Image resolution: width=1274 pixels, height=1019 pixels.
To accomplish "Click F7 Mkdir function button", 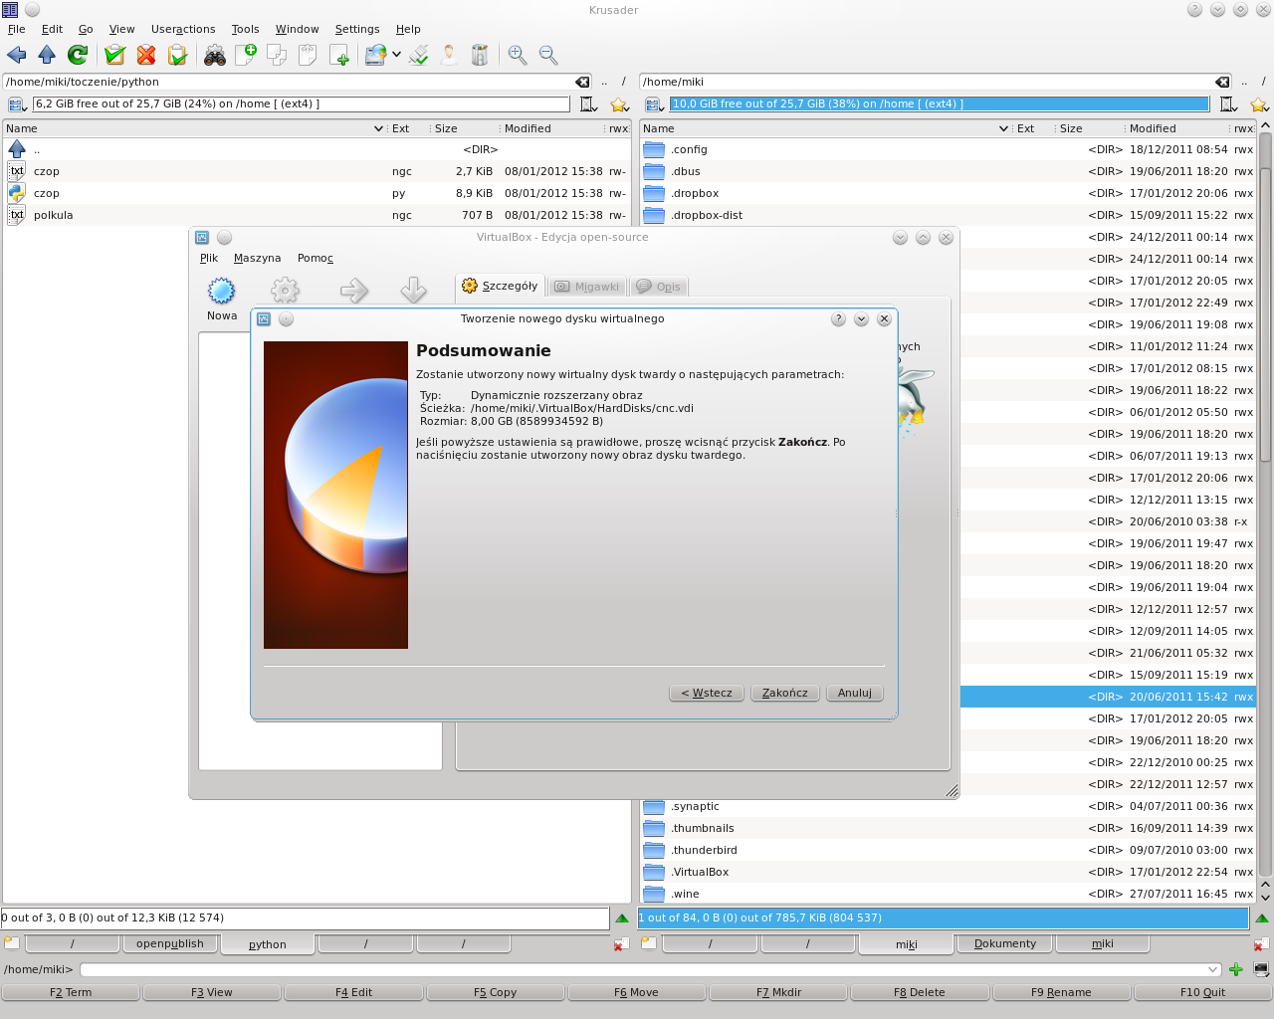I will pos(778,992).
